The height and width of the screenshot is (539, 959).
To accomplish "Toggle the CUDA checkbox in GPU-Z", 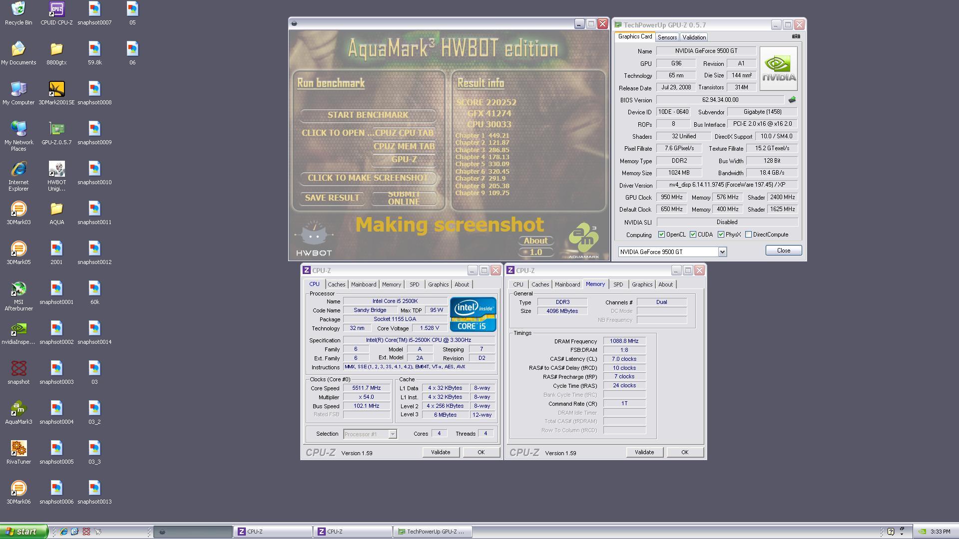I will (x=693, y=235).
